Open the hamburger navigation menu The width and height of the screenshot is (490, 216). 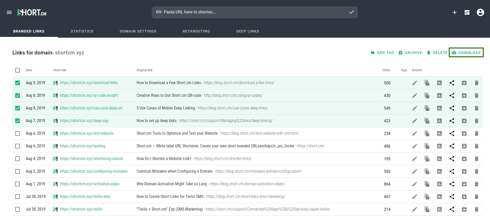click(x=9, y=12)
